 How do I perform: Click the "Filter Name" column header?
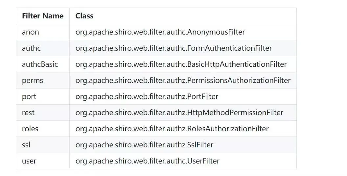pyautogui.click(x=43, y=16)
